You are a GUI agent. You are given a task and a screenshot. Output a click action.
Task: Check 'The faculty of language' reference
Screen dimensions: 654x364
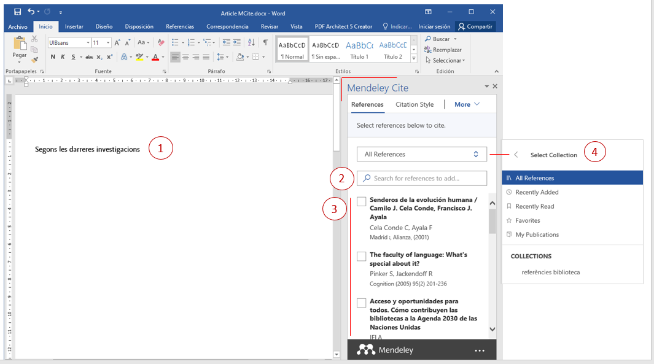click(x=362, y=256)
